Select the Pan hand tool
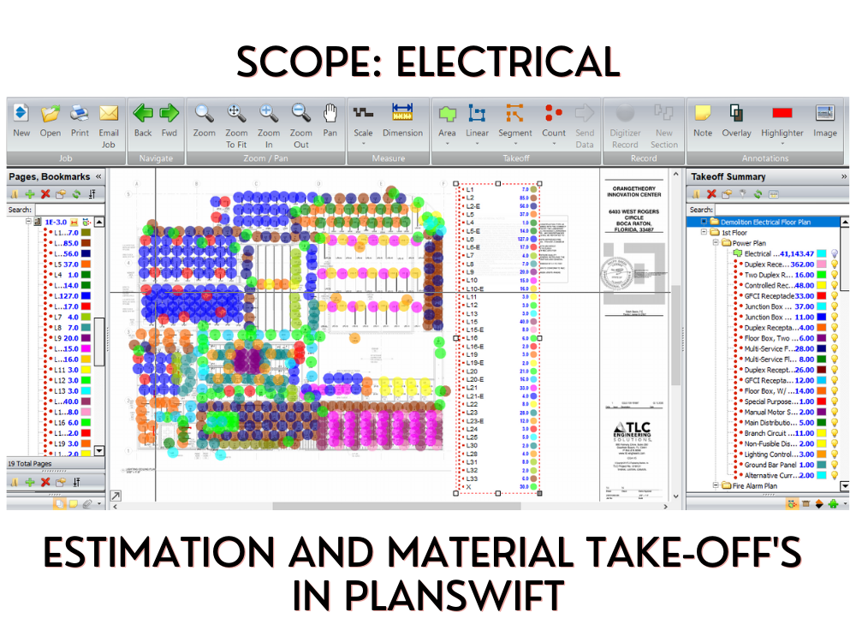Viewport: 856px width, 642px height. [330, 113]
